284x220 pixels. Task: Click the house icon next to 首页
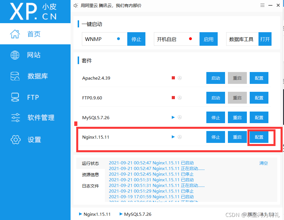tap(15, 34)
